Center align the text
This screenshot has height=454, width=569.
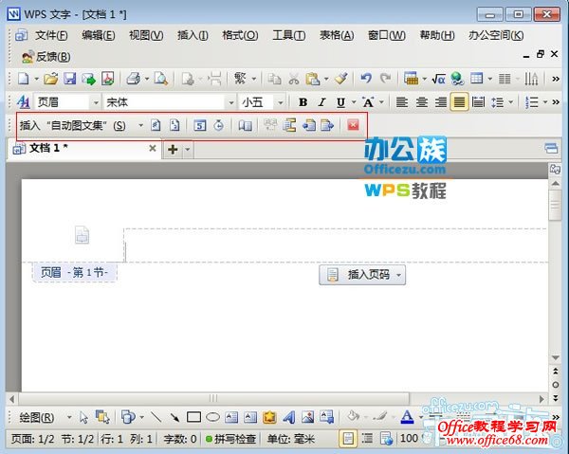(x=421, y=102)
